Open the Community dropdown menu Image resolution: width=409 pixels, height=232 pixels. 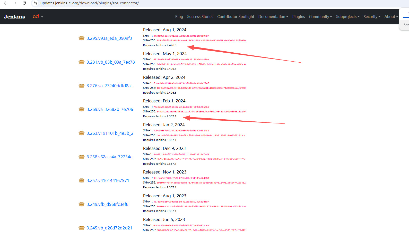(x=320, y=17)
